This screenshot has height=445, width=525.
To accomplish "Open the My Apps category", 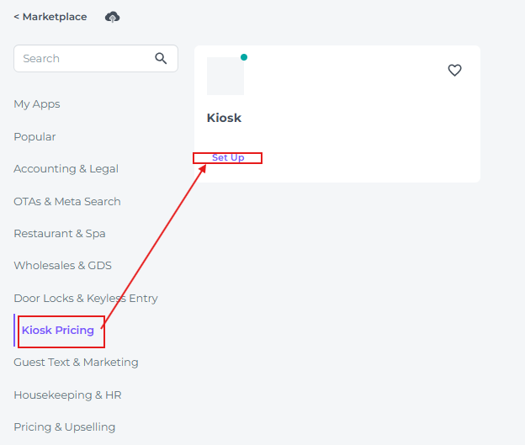I will tap(37, 104).
